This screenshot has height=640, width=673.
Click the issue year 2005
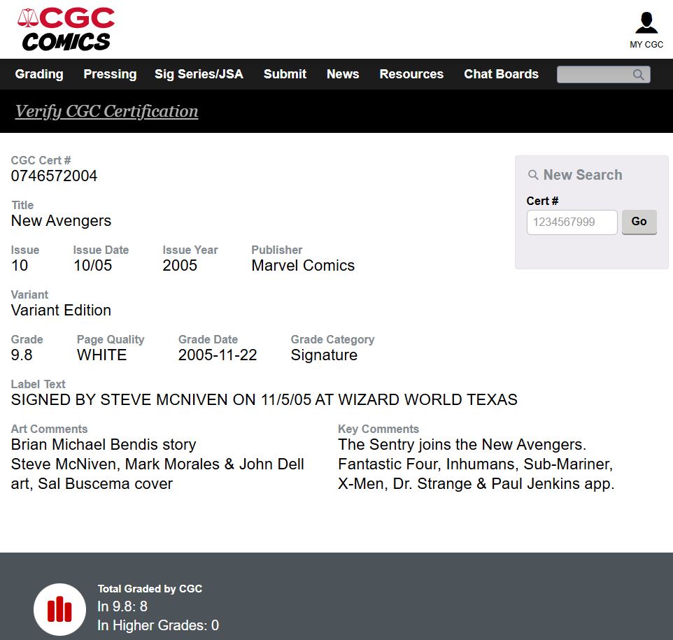point(179,265)
